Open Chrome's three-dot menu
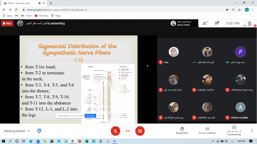257x144 pixels. [x=253, y=10]
